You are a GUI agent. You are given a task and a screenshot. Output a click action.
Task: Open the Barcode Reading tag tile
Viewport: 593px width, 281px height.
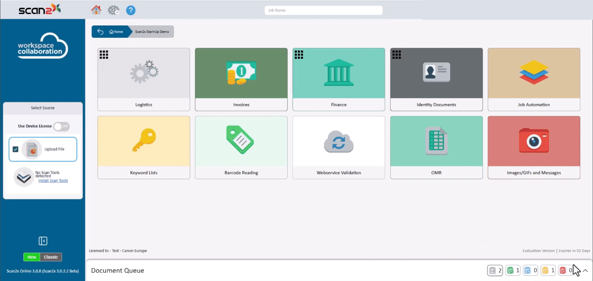[241, 147]
